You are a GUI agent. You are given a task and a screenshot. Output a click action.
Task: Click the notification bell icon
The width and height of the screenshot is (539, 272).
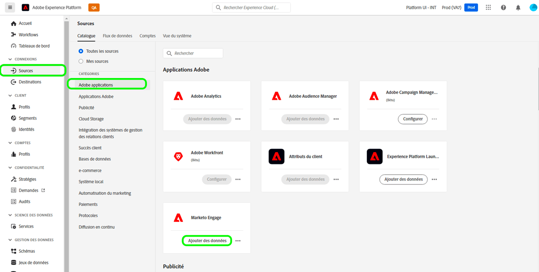[518, 7]
